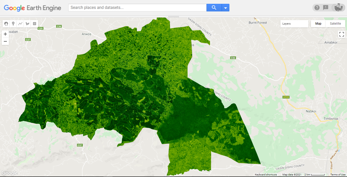This screenshot has width=347, height=177.
Task: Keep Map view enabled
Action: pos(318,23)
